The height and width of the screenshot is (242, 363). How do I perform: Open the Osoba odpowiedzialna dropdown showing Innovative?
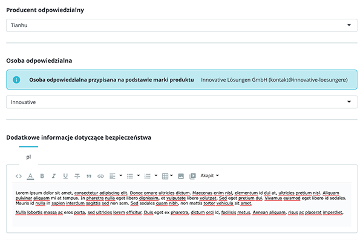pos(181,102)
